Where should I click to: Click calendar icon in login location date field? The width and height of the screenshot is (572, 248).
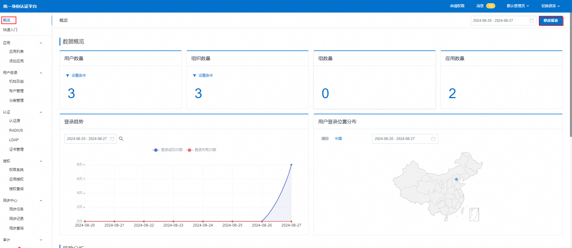pos(433,139)
